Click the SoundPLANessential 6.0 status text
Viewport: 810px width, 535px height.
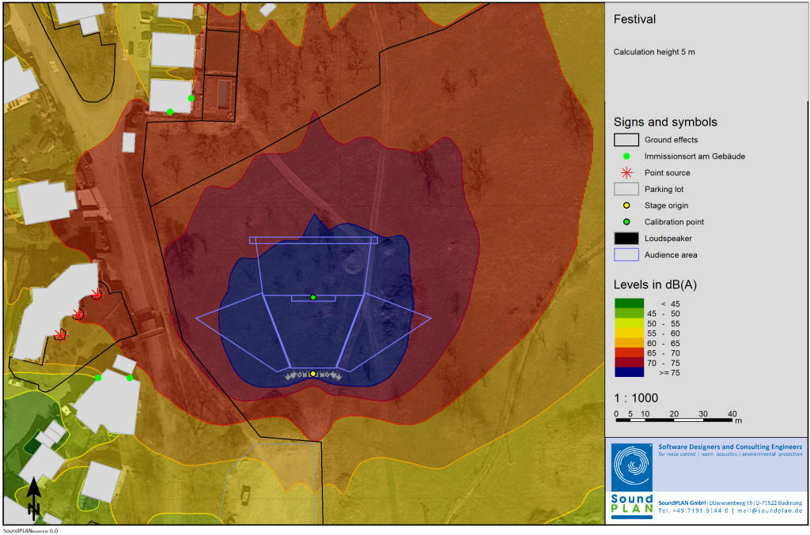30,529
